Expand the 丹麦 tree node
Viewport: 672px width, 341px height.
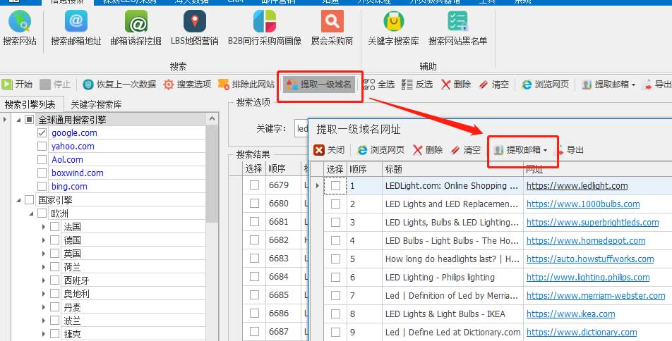tap(44, 307)
